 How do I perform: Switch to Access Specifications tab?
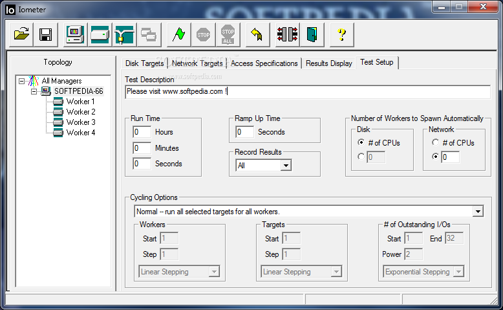(x=264, y=63)
